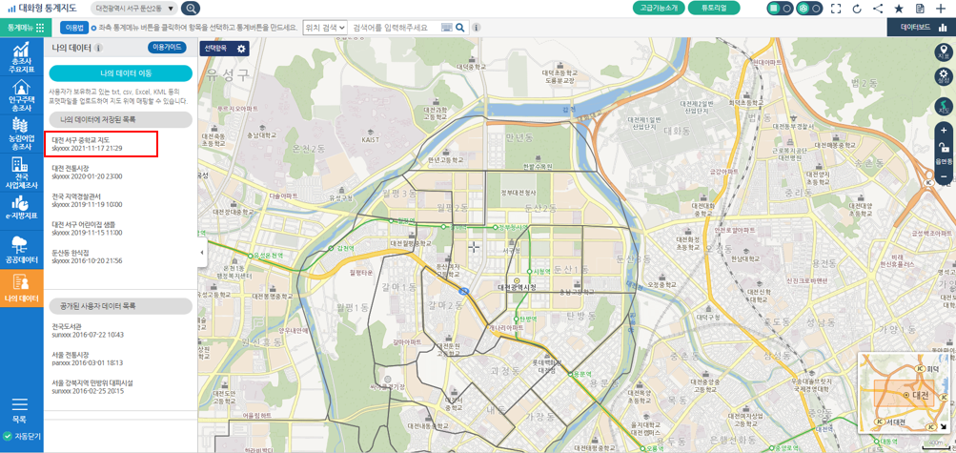
Task: Click the search keyword input field
Action: [x=396, y=28]
